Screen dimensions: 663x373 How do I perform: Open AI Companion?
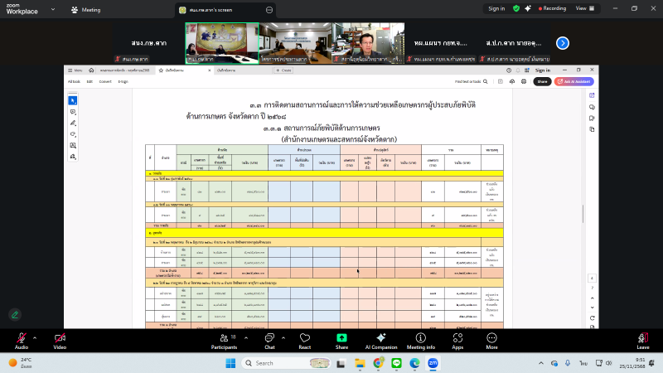point(380,338)
